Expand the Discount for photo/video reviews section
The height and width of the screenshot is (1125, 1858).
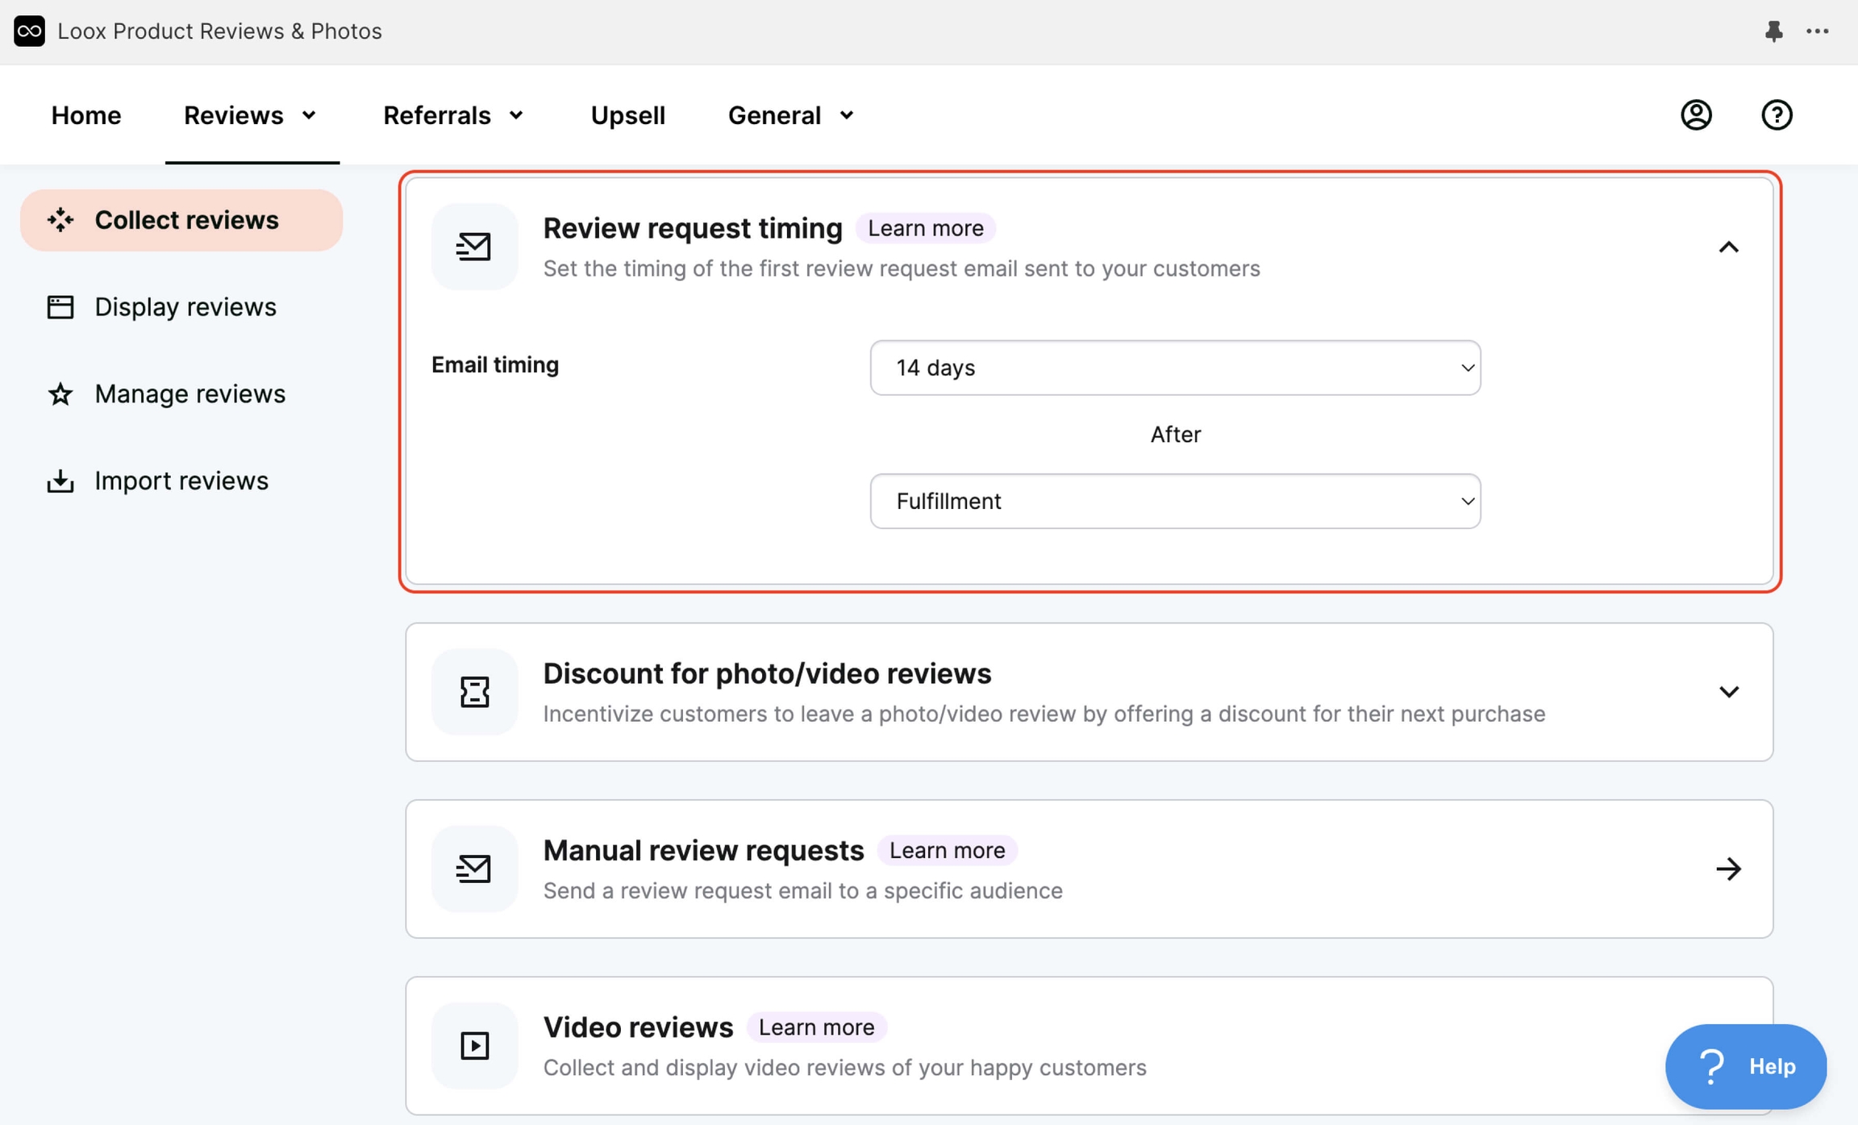click(1729, 691)
